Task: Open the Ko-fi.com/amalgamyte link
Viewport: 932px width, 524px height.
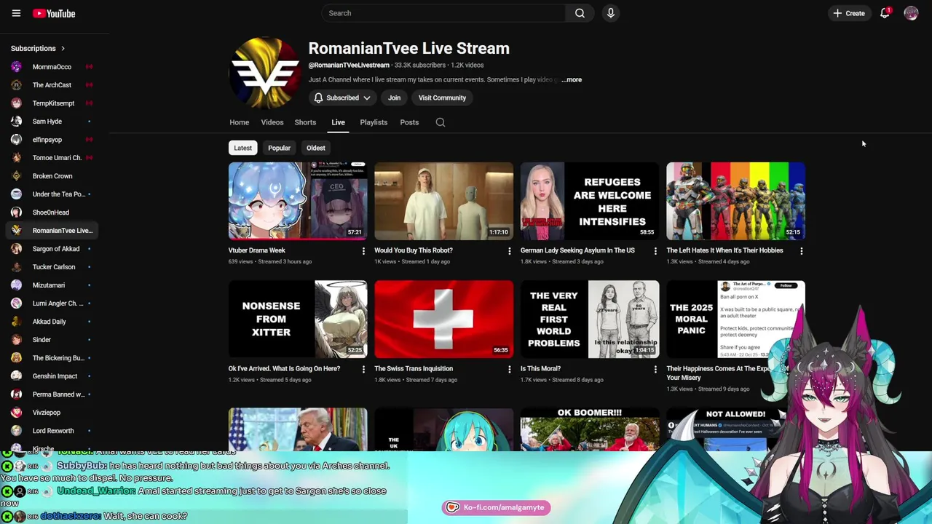Action: (496, 507)
